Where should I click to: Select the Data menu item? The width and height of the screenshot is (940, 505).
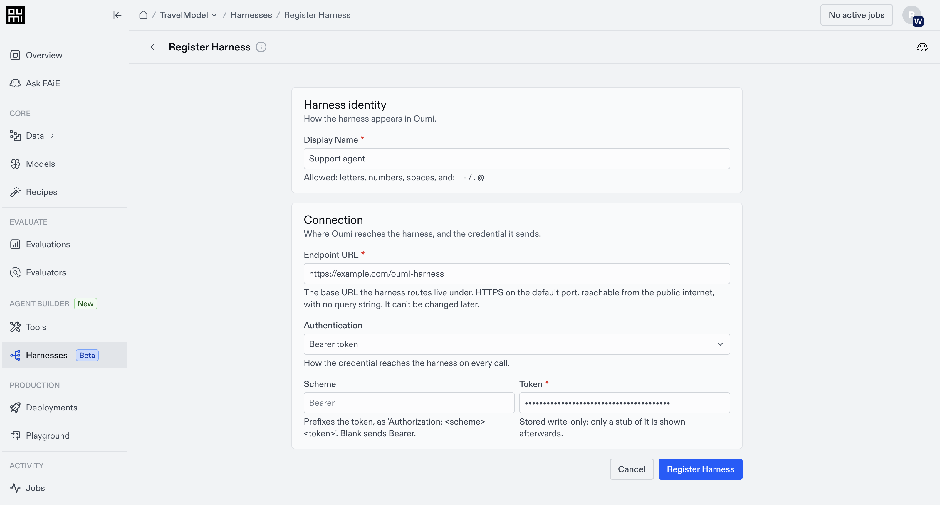point(35,136)
